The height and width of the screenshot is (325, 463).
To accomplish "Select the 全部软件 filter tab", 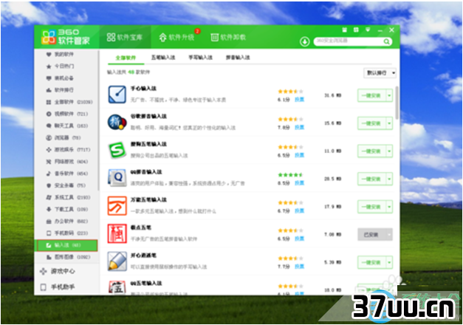I will pyautogui.click(x=126, y=58).
